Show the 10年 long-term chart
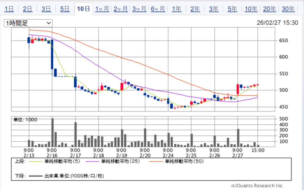The width and height of the screenshot is (304, 190). pyautogui.click(x=251, y=9)
